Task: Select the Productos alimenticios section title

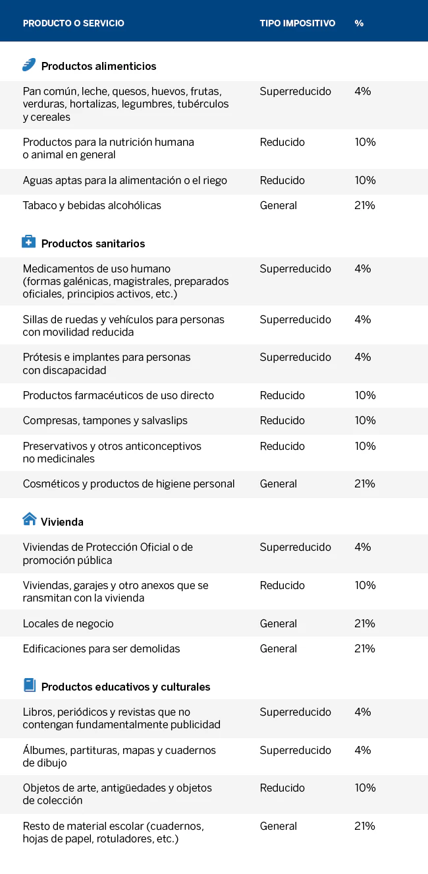Action: click(99, 66)
